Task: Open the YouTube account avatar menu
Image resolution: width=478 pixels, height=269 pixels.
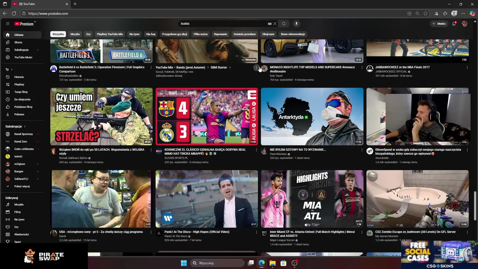Action: [465, 24]
